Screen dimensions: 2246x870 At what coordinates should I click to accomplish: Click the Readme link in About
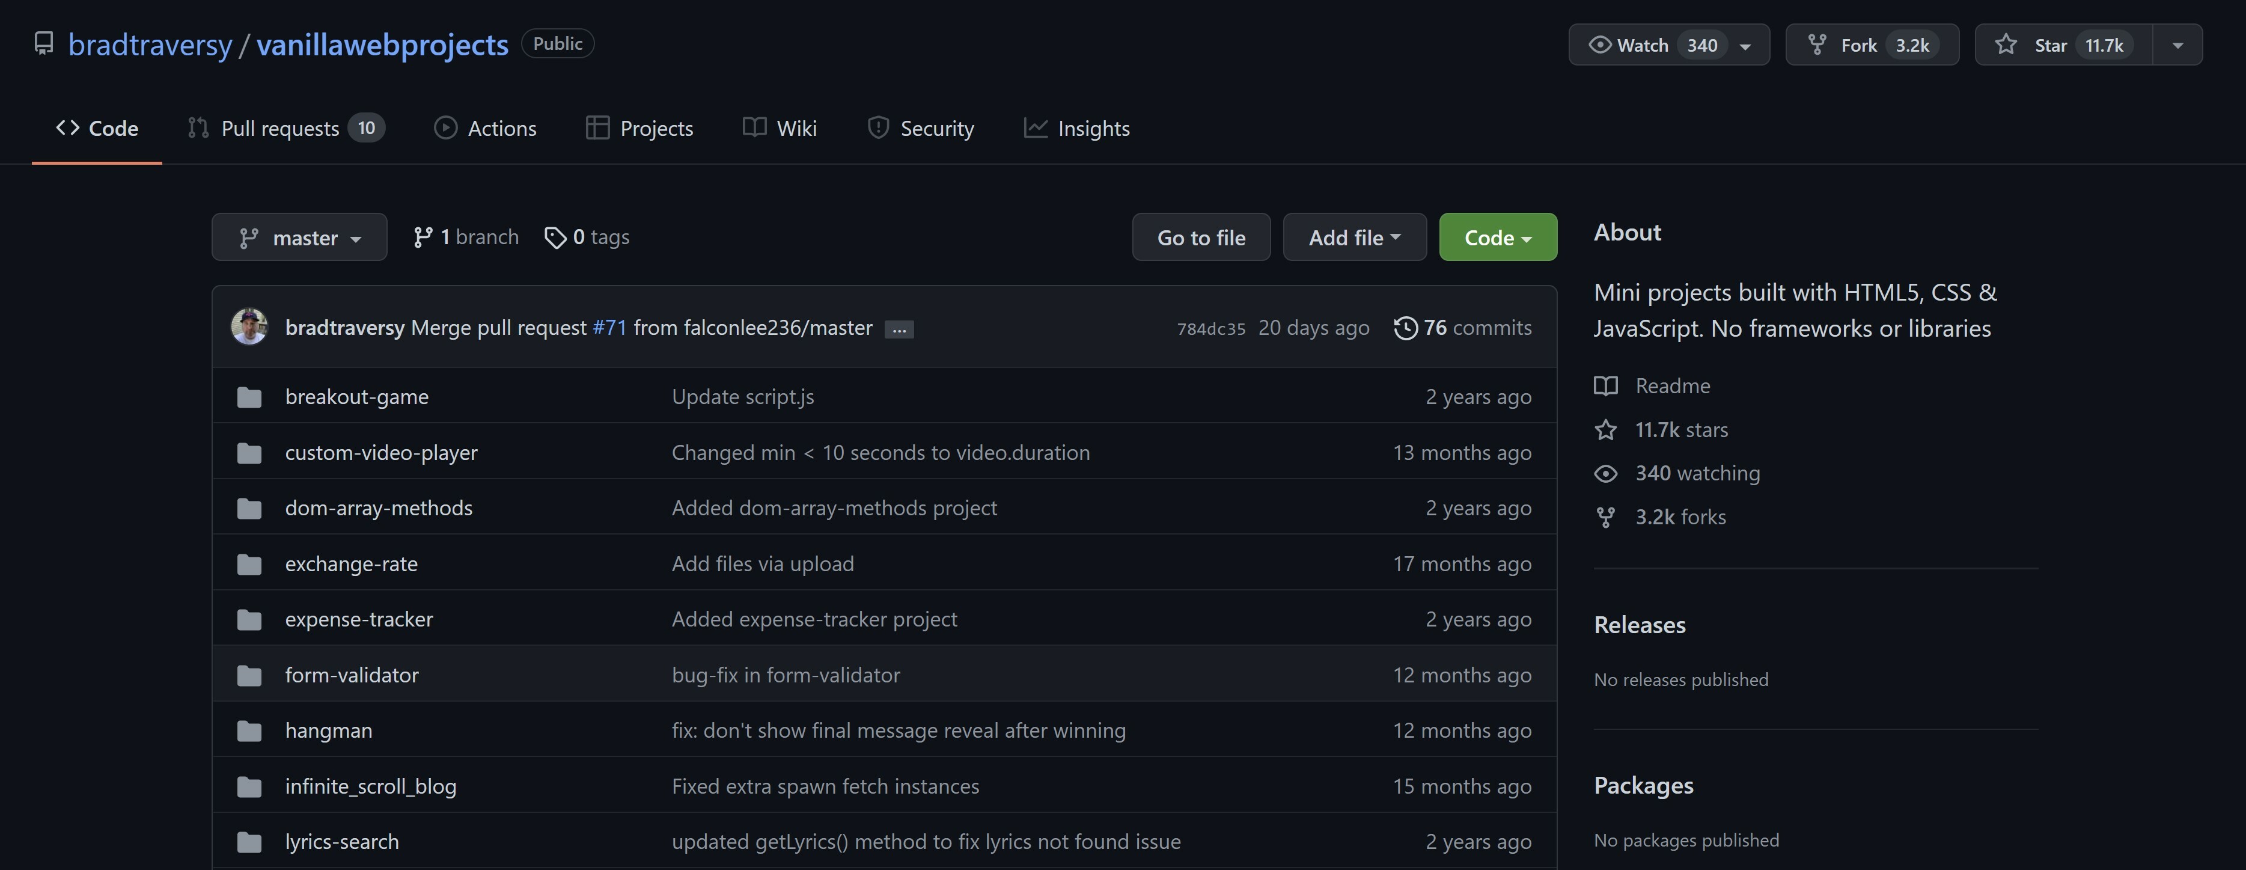pyautogui.click(x=1652, y=385)
